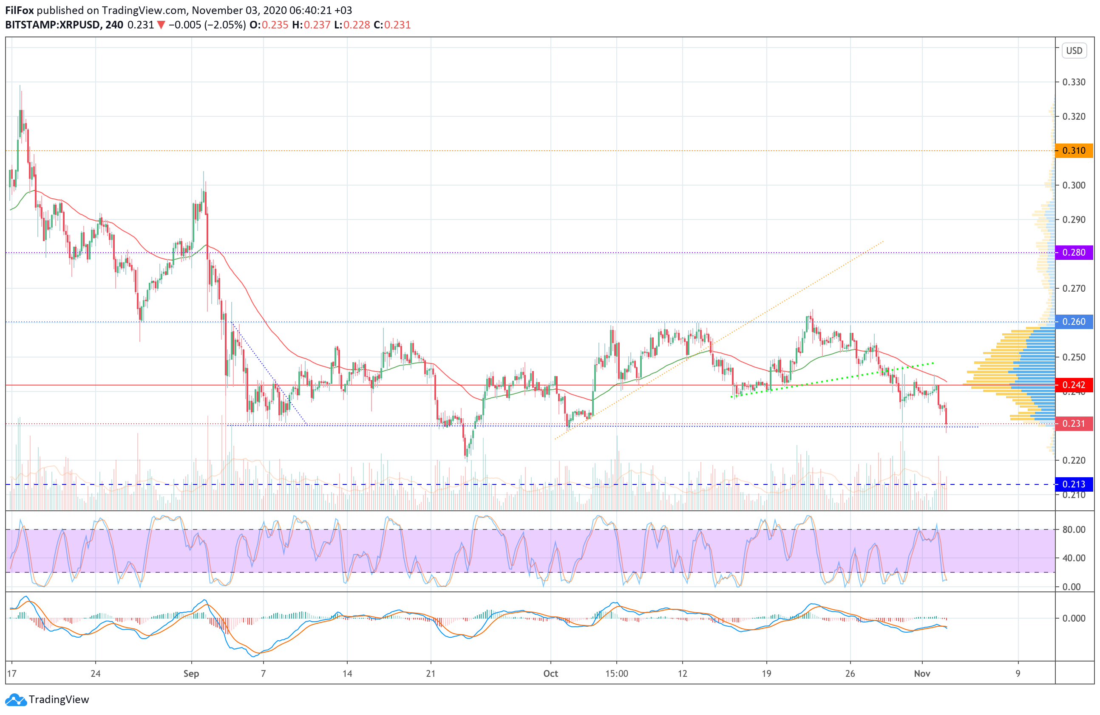The image size is (1100, 715).
Task: Click the blue 0.260 price level label
Action: pyautogui.click(x=1074, y=322)
